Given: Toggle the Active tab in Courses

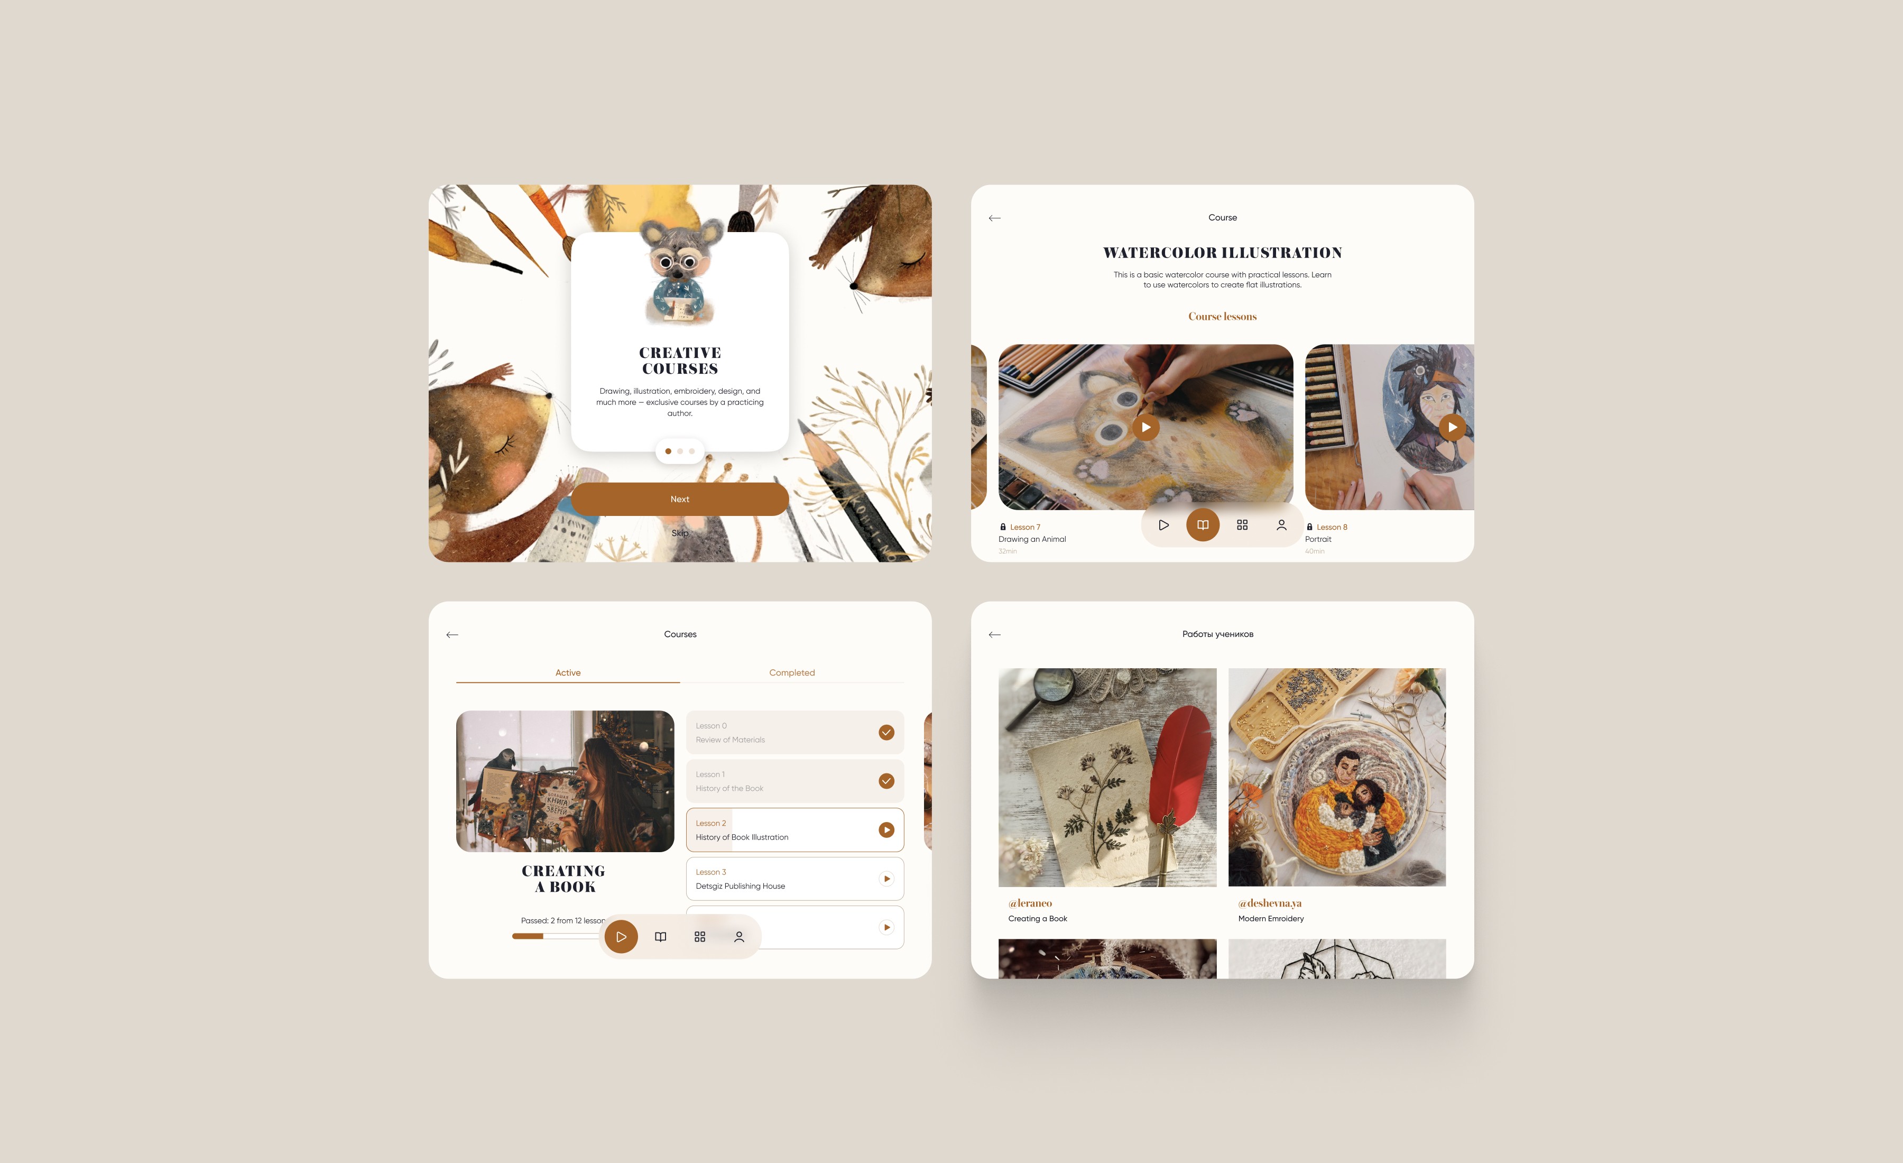Looking at the screenshot, I should pyautogui.click(x=568, y=672).
